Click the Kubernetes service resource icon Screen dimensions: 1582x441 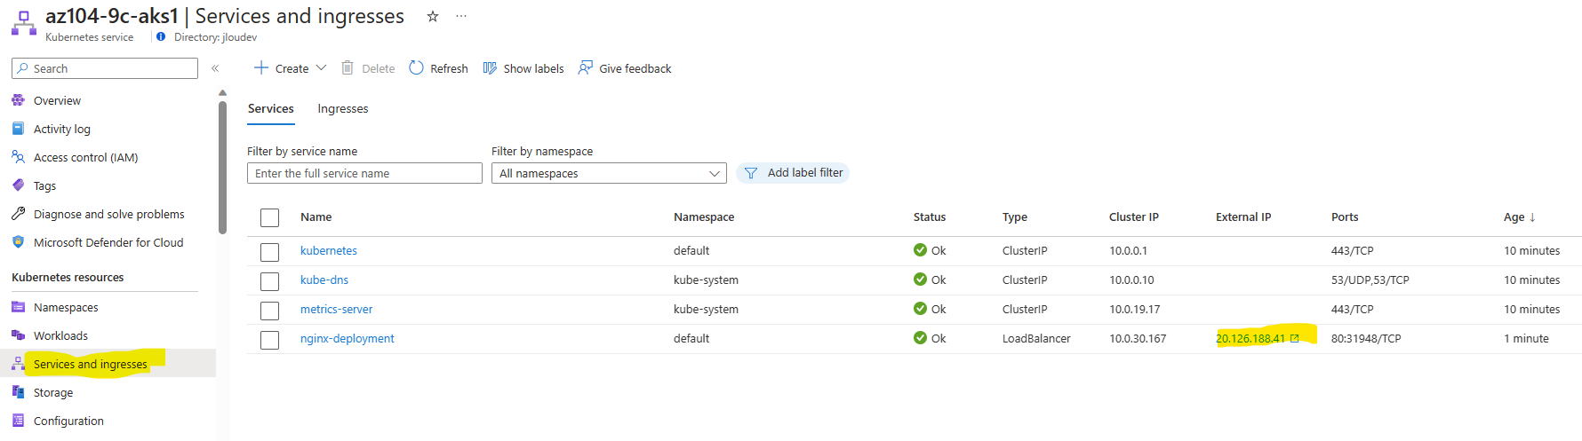coord(24,23)
